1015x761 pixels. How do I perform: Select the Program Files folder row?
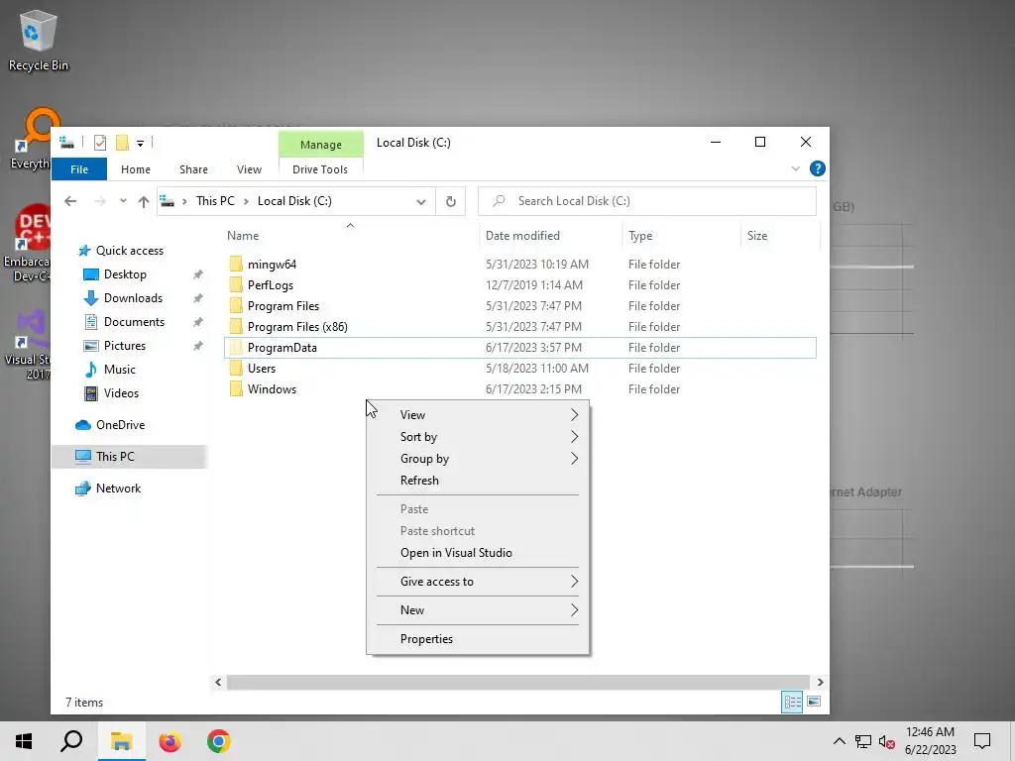[x=519, y=306]
